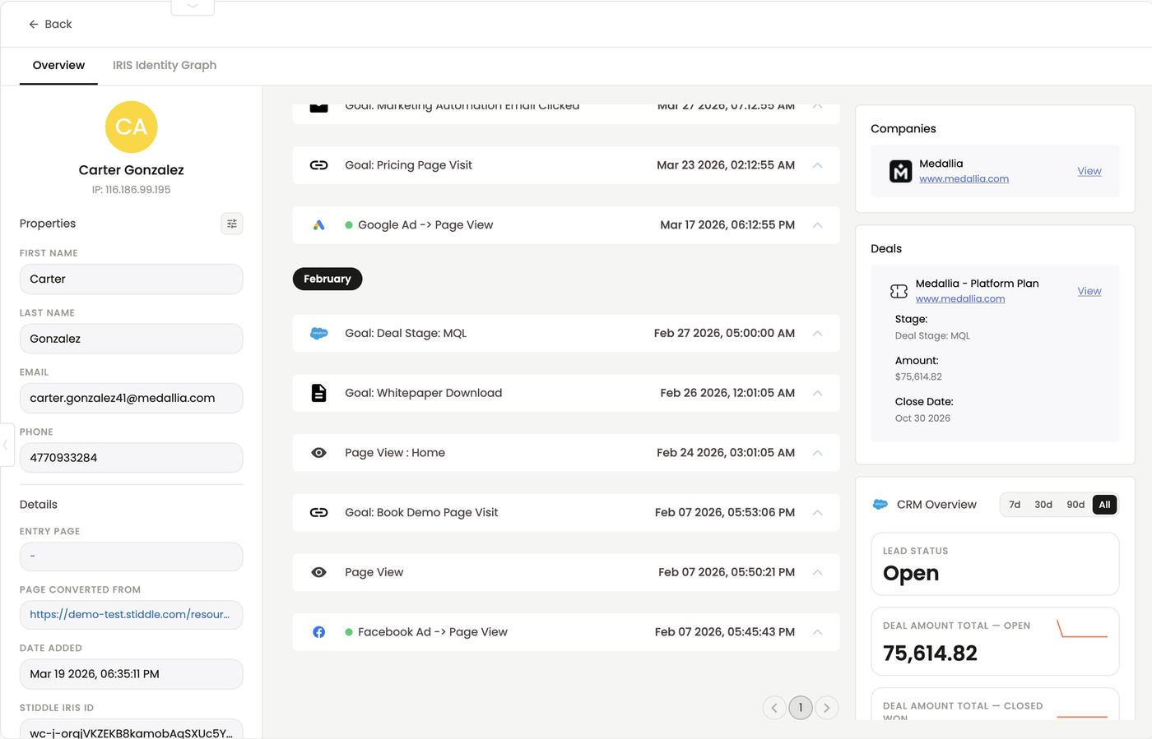Screen dimensions: 1152x739
Task: Switch to the IRIS Identity Graph tab
Action: [x=165, y=65]
